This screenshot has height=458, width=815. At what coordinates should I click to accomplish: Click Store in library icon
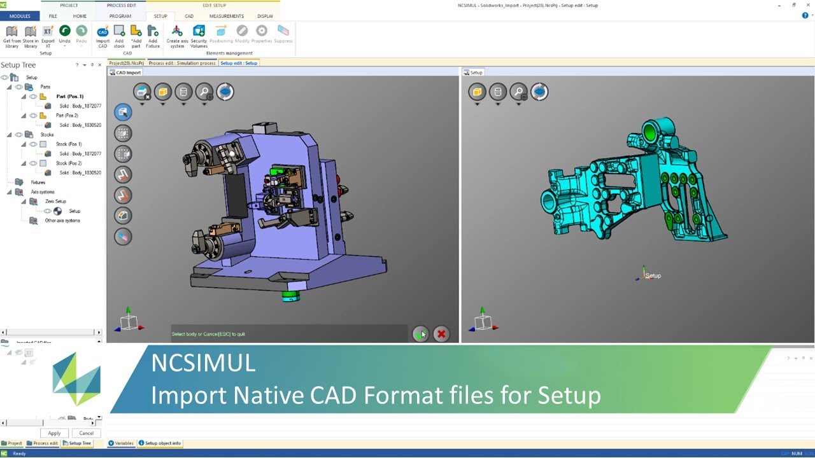click(x=31, y=31)
